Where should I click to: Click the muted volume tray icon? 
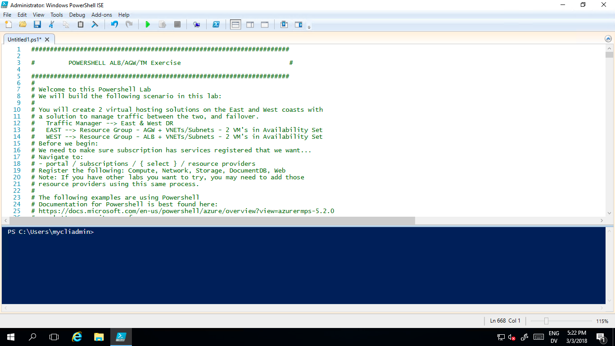point(512,337)
